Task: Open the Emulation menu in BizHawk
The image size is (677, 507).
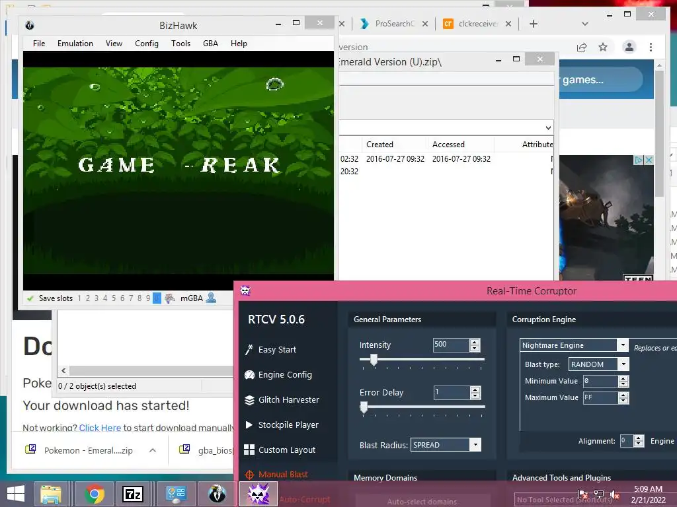Action: [75, 44]
